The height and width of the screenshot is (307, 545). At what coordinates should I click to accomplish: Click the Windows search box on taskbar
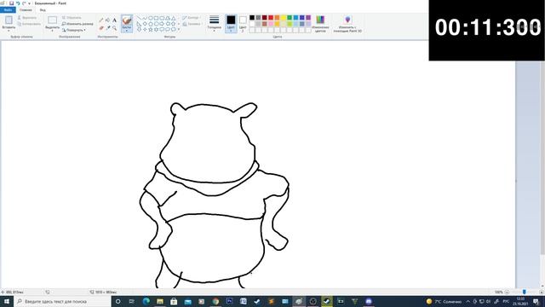(62, 301)
